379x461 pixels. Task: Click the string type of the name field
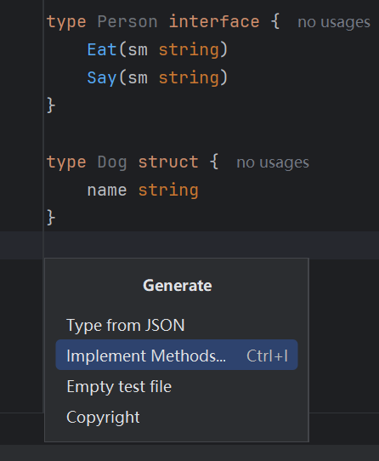168,191
